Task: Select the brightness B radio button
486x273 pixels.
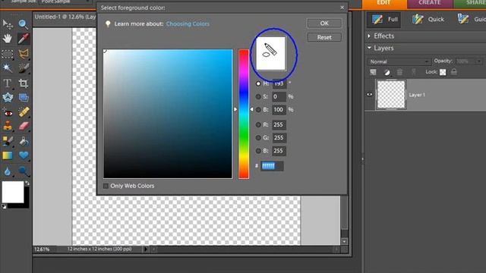Action: tap(258, 109)
